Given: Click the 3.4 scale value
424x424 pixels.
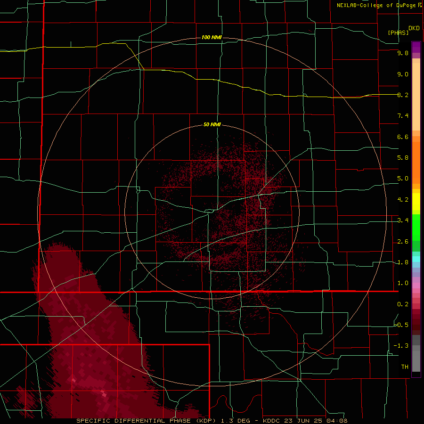Looking at the screenshot, I should click(x=403, y=220).
